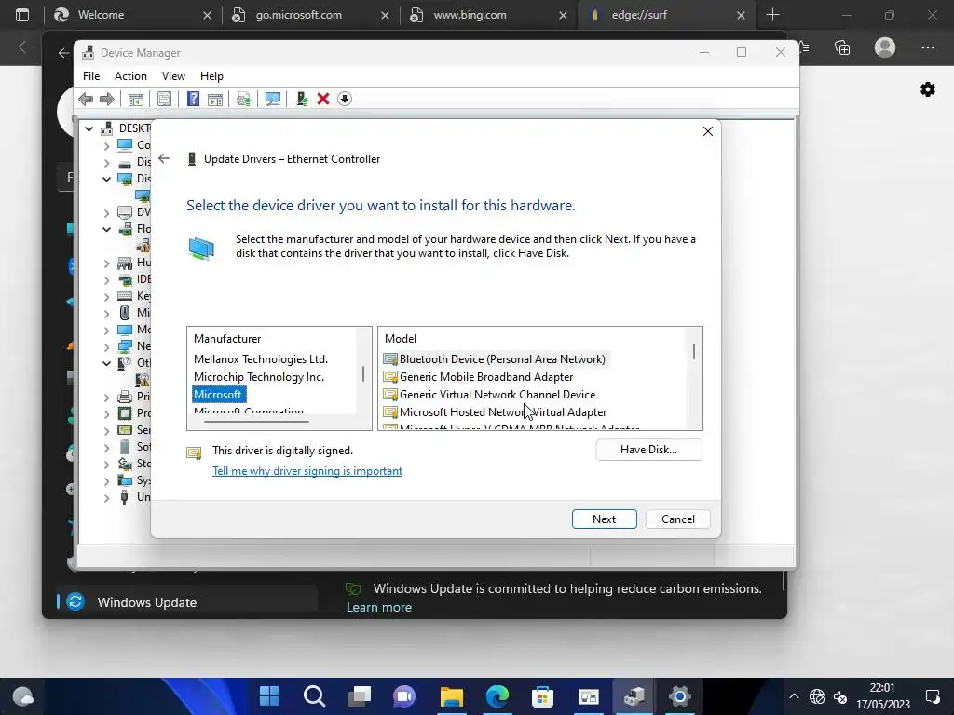Open the Help menu
The image size is (954, 715).
211,76
